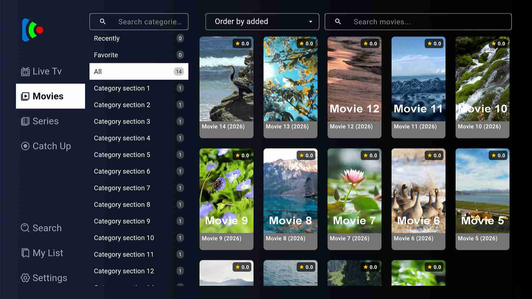Viewport: 532px width, 299px height.
Task: Select the All category
Action: 139,71
